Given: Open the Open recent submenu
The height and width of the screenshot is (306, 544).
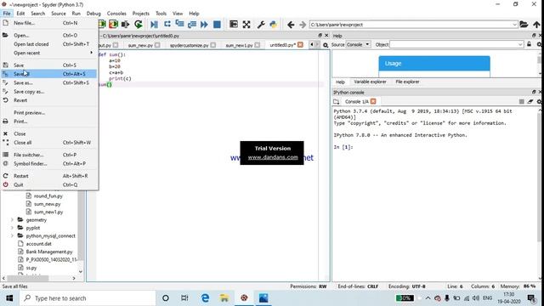Looking at the screenshot, I should [x=49, y=53].
